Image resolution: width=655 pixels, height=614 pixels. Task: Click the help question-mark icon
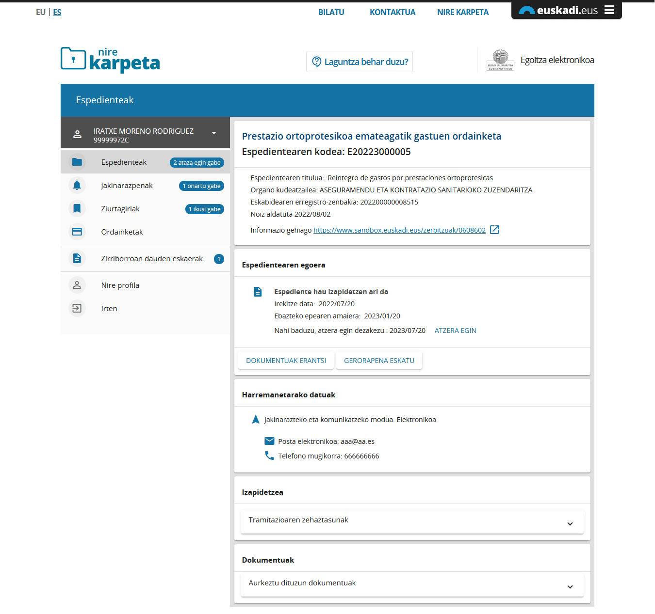click(317, 62)
